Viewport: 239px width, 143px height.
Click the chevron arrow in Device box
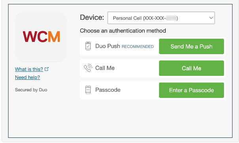point(211,18)
